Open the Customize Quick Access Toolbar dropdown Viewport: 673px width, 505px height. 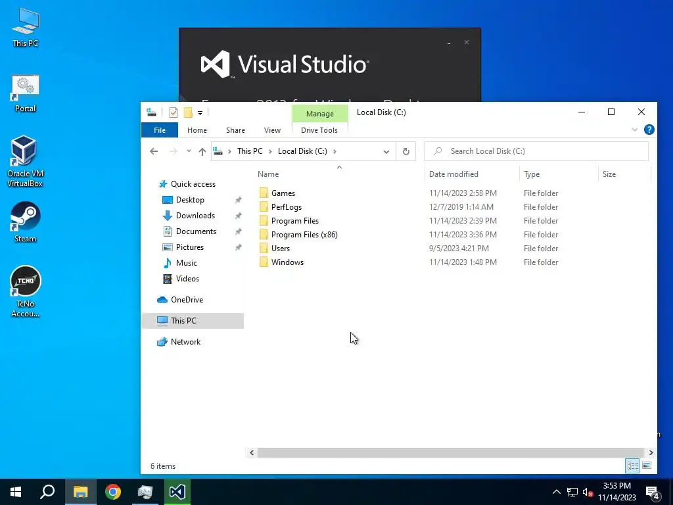(200, 113)
